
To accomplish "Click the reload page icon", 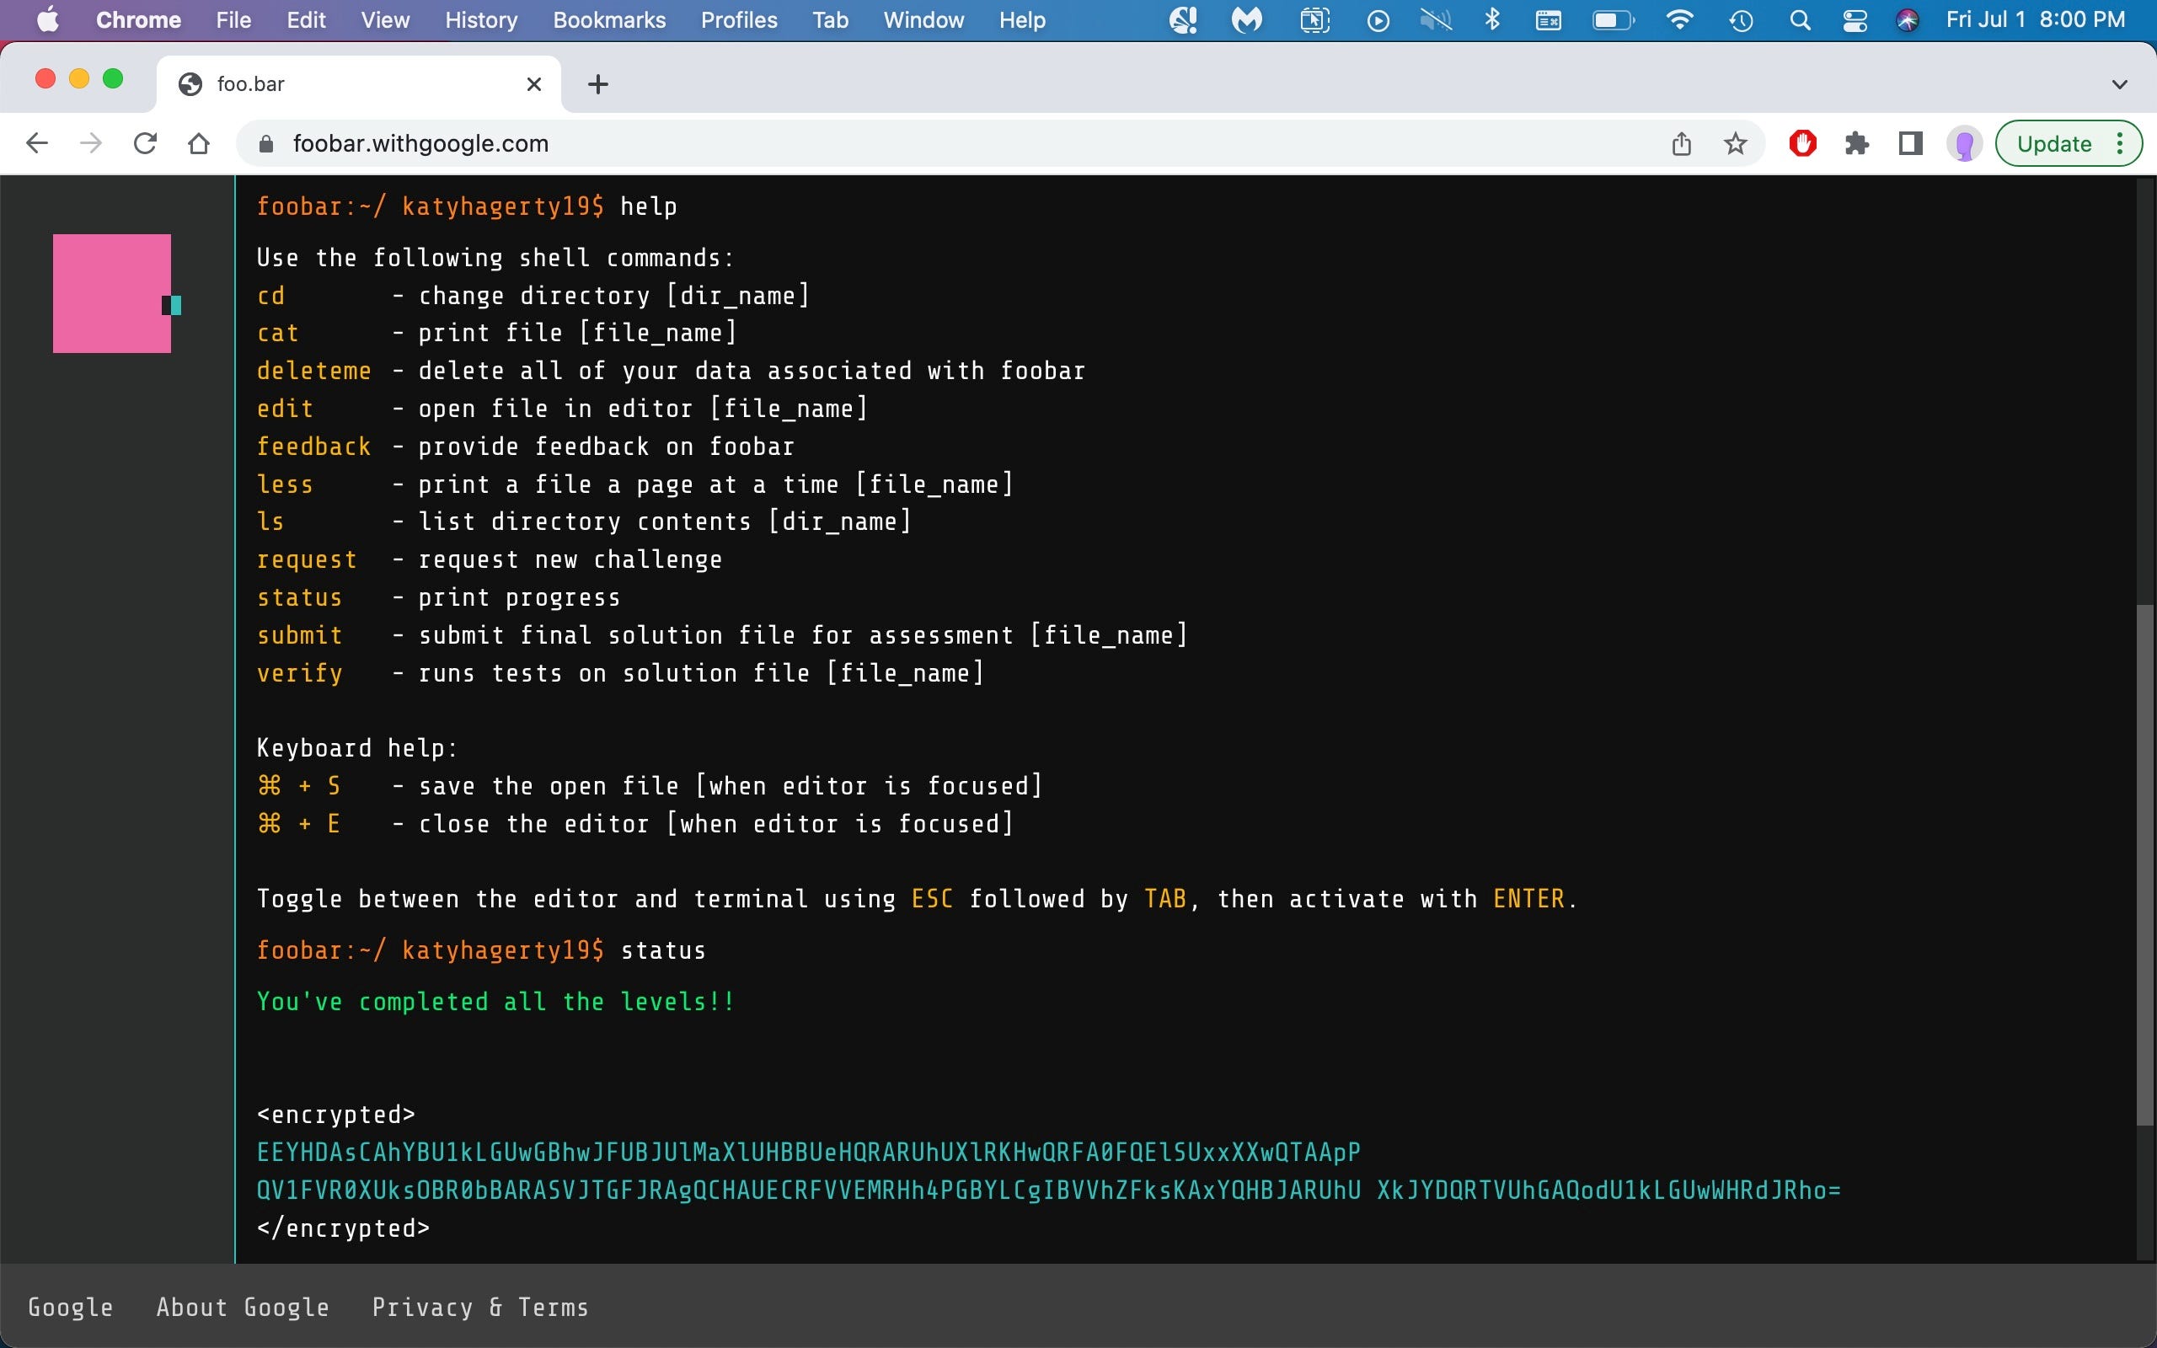I will [145, 143].
